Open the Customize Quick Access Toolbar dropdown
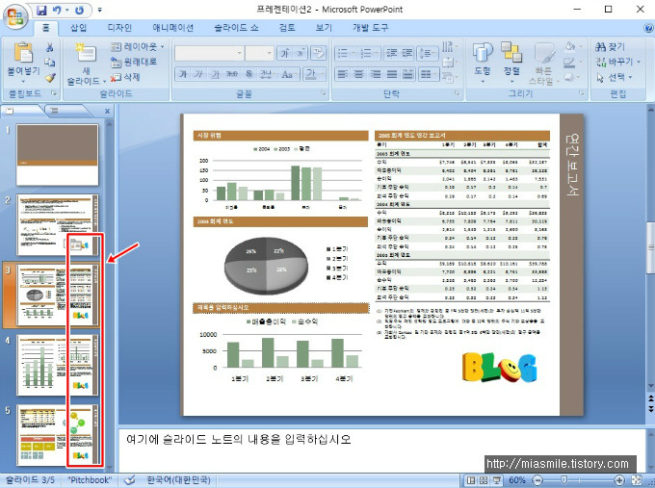Viewport: 655px width, 488px height. [99, 10]
